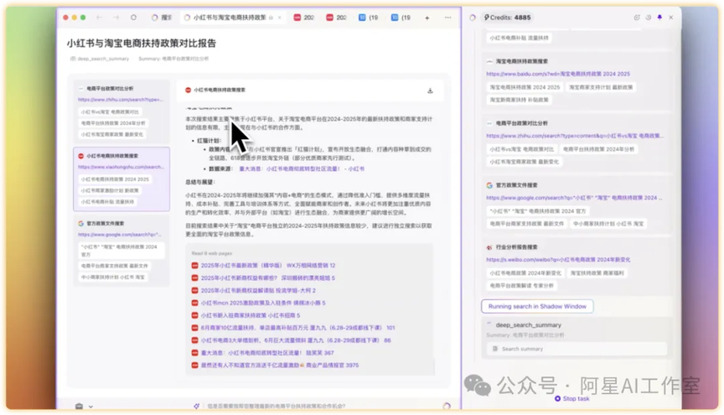724x415 pixels.
Task: Click the Running search in Shadow Window button
Action: [x=537, y=306]
